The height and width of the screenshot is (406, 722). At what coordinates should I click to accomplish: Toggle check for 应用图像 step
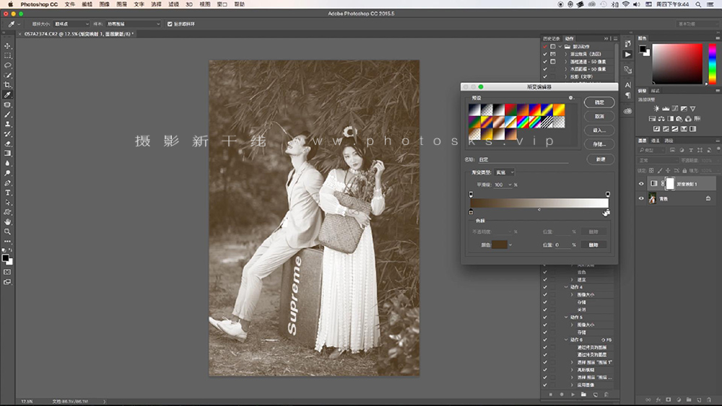pyautogui.click(x=545, y=385)
